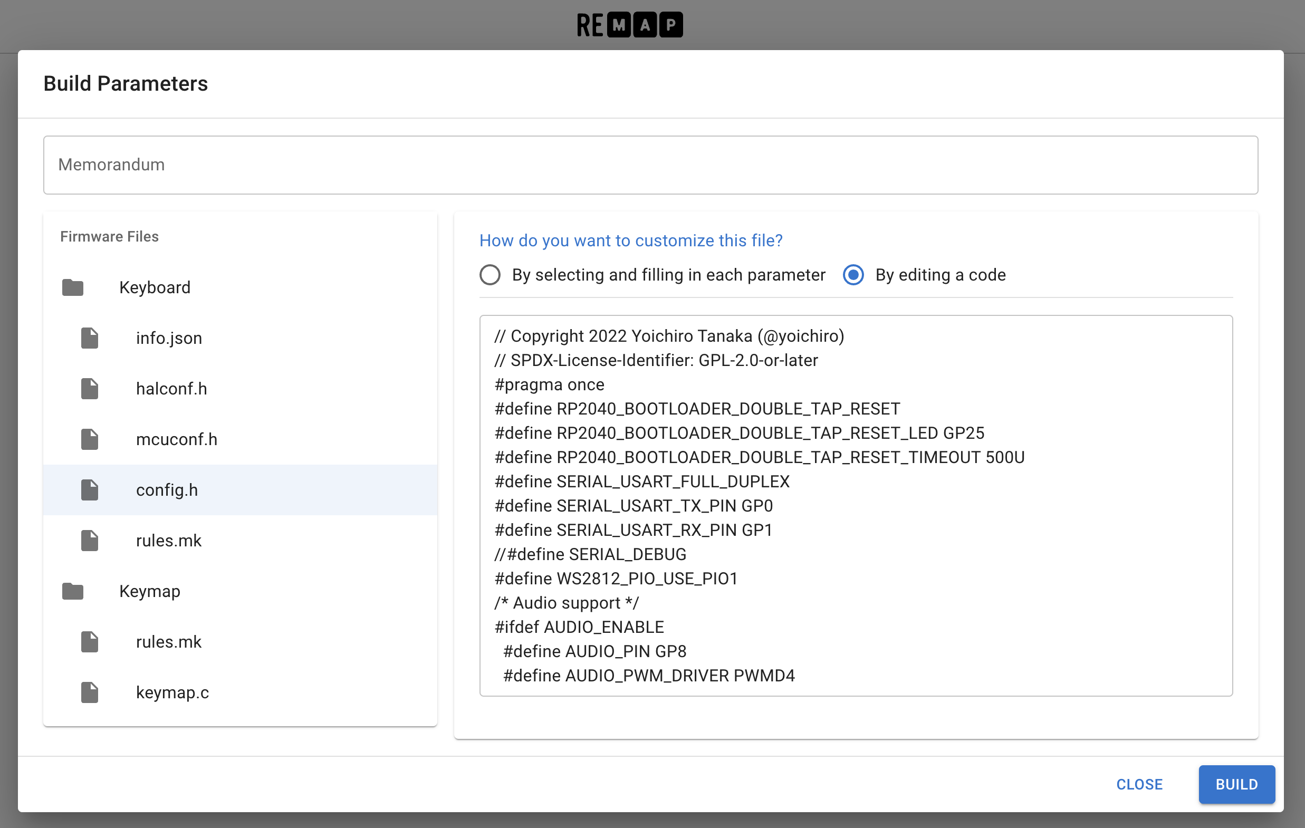Screen dimensions: 1305x828
Task: Click the info.json file icon
Action: click(90, 338)
